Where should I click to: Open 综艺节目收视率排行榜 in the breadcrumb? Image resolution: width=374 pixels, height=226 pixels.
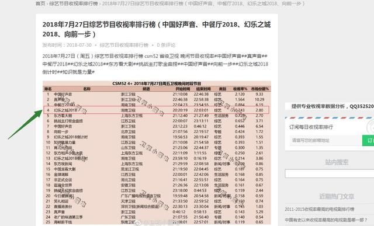click(x=74, y=4)
